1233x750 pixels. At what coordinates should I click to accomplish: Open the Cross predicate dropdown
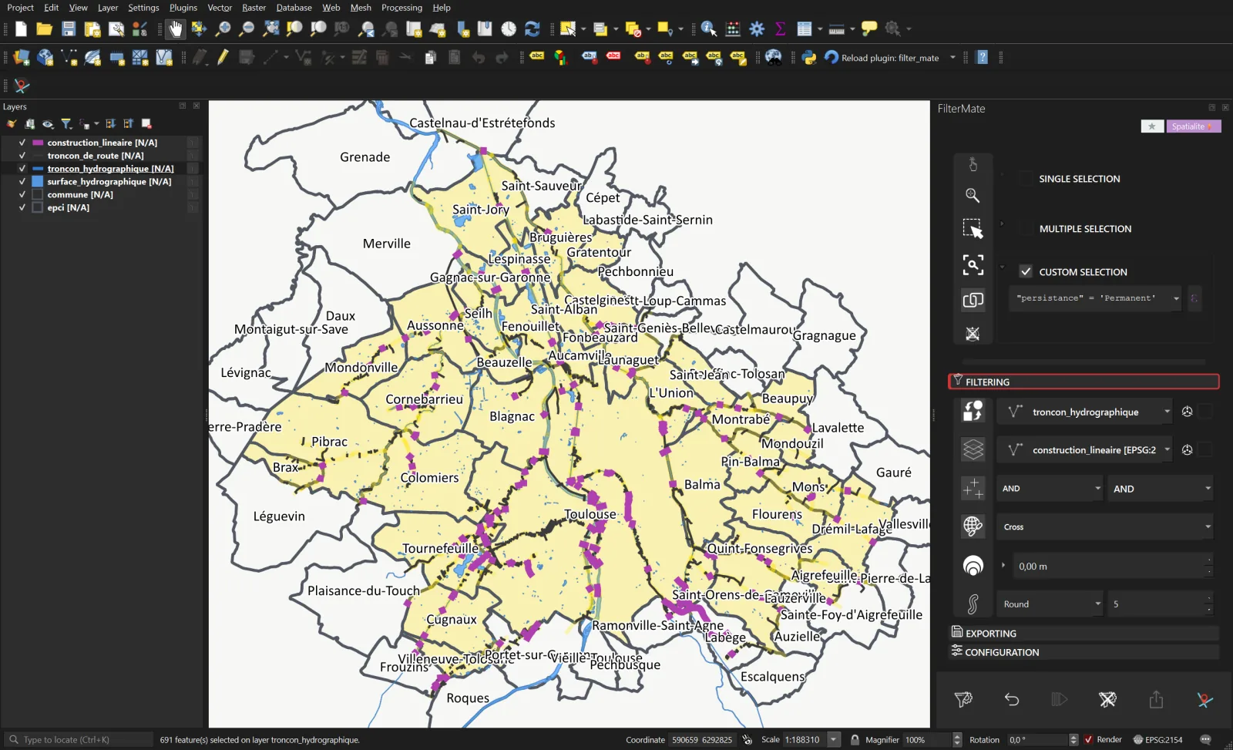click(x=1105, y=526)
